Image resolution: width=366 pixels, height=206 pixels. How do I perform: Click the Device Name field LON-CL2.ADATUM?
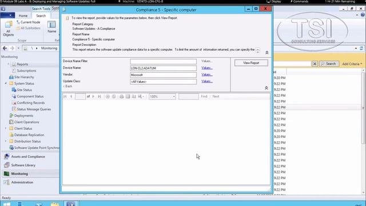tap(163, 68)
